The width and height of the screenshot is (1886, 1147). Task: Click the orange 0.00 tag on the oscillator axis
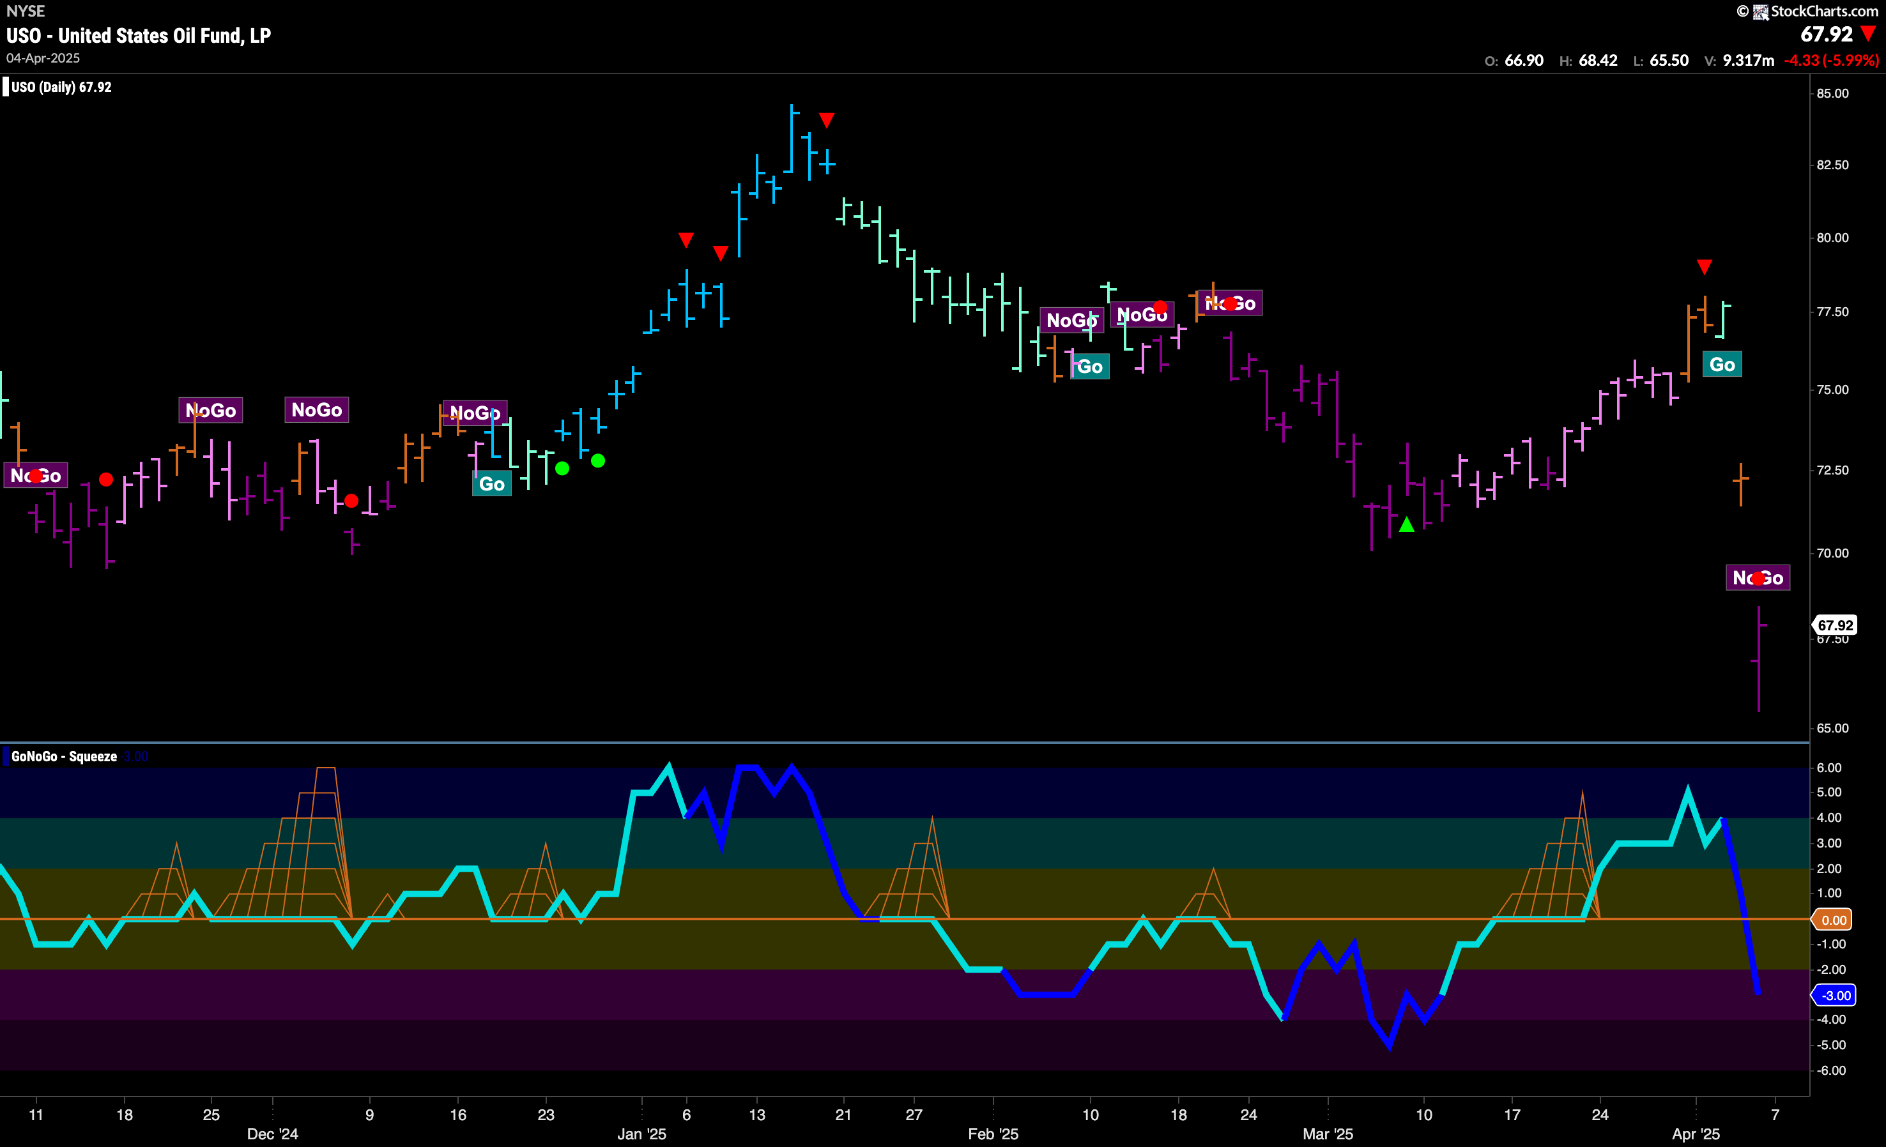(1832, 920)
